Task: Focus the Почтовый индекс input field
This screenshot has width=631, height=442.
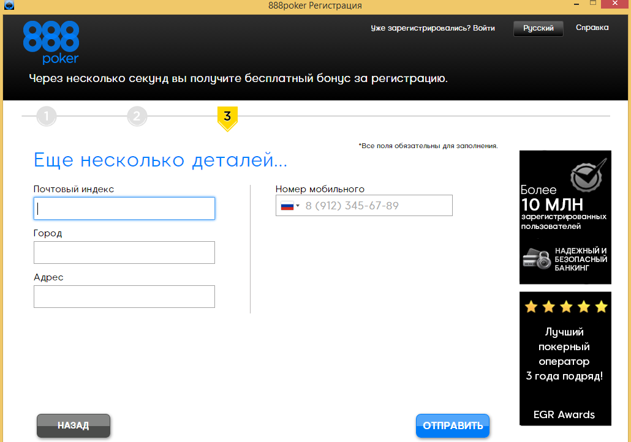Action: click(x=124, y=208)
